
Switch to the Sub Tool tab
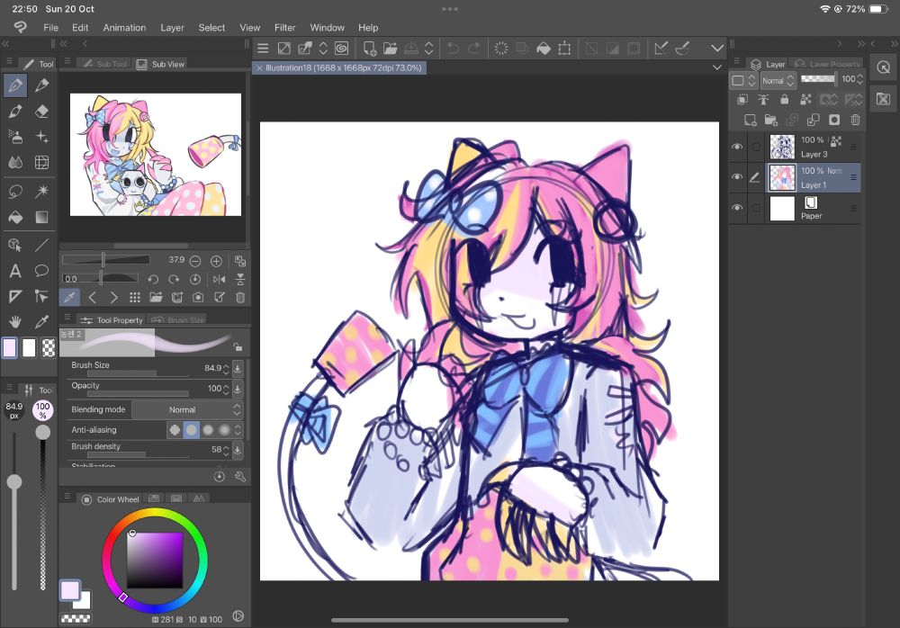103,64
